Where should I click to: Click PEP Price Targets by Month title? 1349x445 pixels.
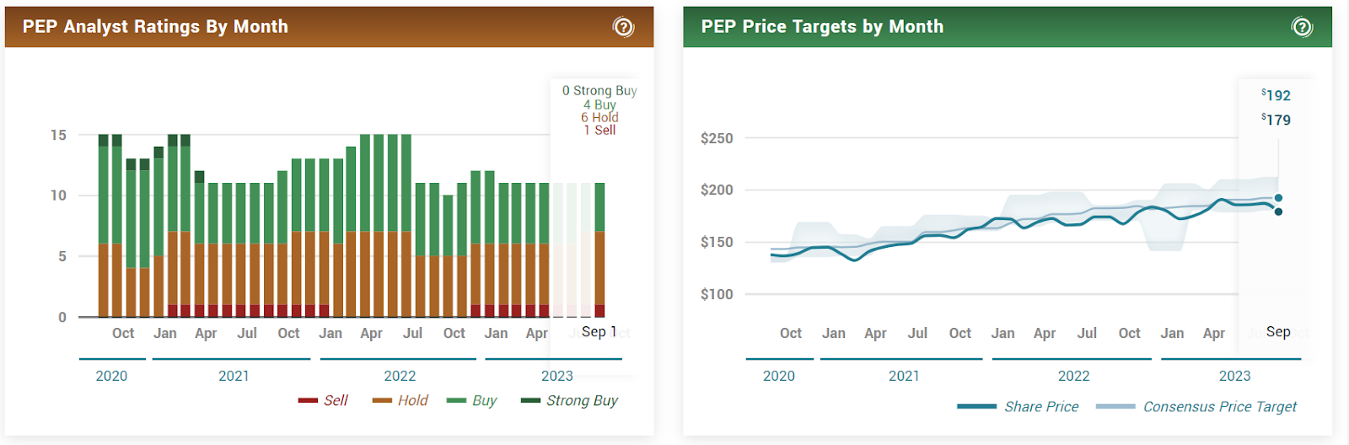[822, 27]
